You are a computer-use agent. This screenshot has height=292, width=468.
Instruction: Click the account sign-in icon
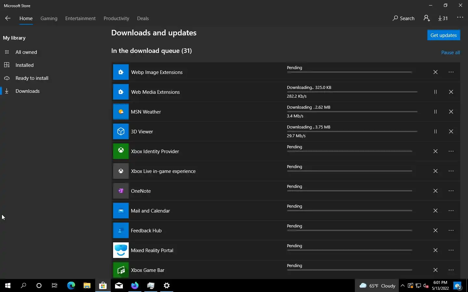(427, 18)
